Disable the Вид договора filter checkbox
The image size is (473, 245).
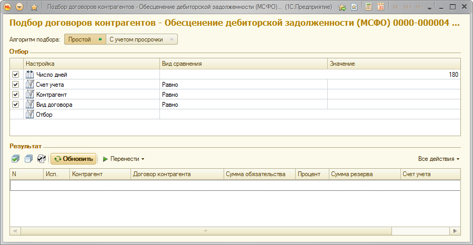point(15,105)
